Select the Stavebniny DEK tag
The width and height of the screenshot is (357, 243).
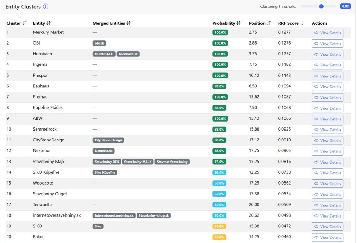point(107,162)
